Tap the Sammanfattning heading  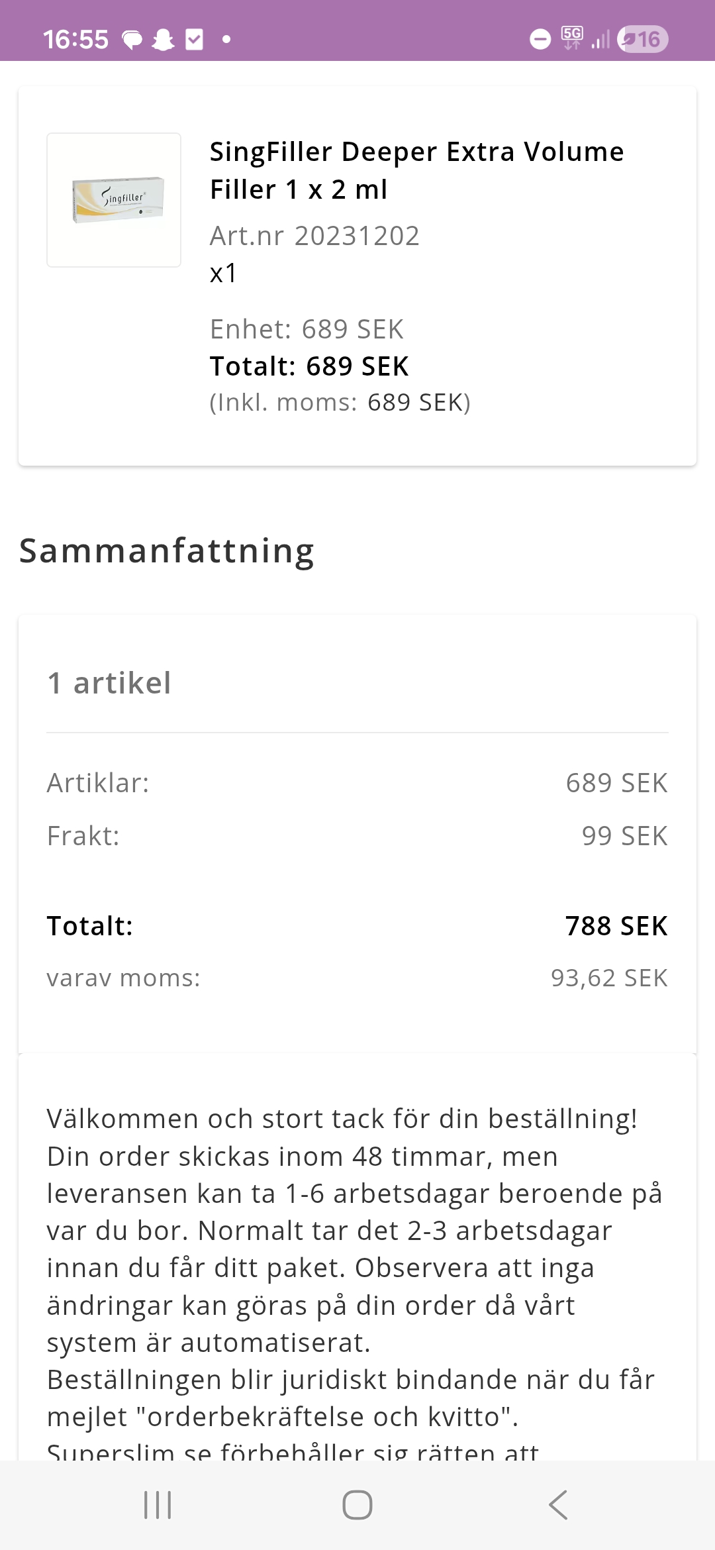pyautogui.click(x=167, y=551)
